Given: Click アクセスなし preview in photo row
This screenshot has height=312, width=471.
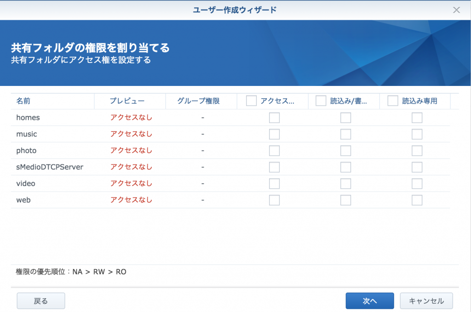Looking at the screenshot, I should pyautogui.click(x=131, y=151).
